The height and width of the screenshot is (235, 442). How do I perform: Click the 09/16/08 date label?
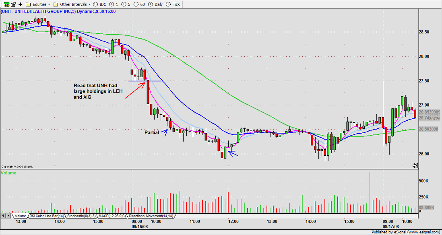pyautogui.click(x=140, y=226)
